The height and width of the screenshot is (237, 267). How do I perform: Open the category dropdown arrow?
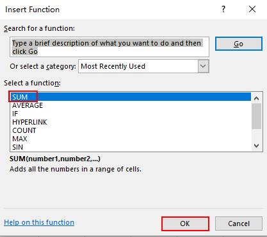203,66
